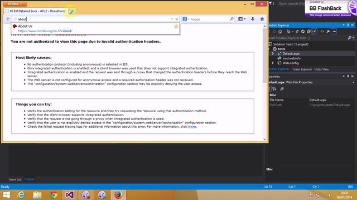357x200 pixels.
Task: Click Collapse All icon in Solution Explorer
Action: 308,32
